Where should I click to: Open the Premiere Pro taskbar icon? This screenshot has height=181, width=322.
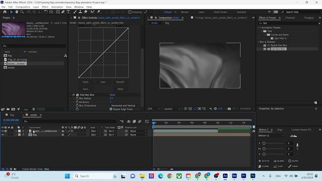(x=244, y=176)
